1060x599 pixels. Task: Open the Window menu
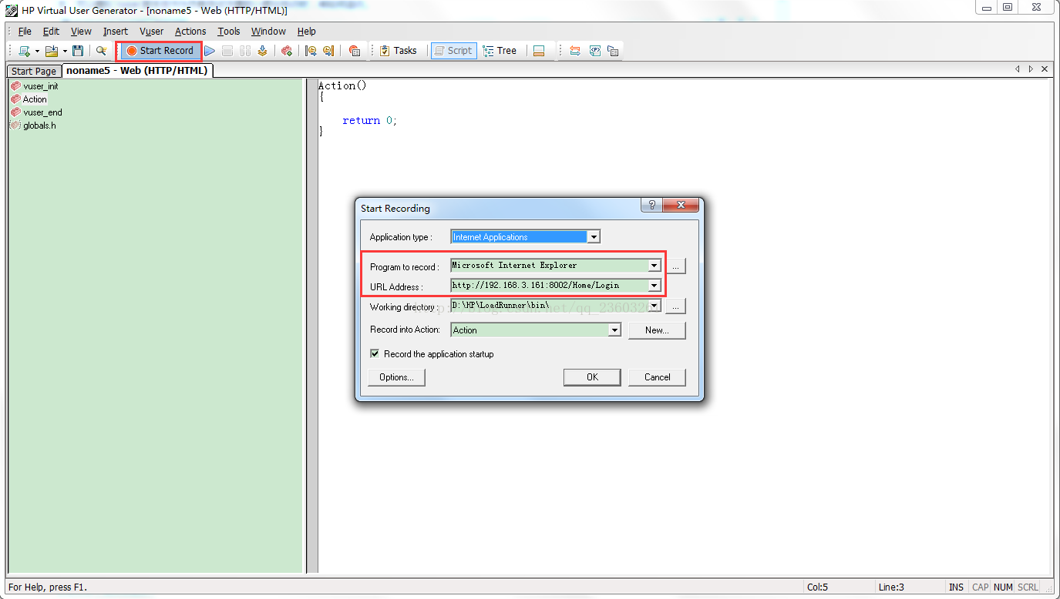tap(268, 32)
